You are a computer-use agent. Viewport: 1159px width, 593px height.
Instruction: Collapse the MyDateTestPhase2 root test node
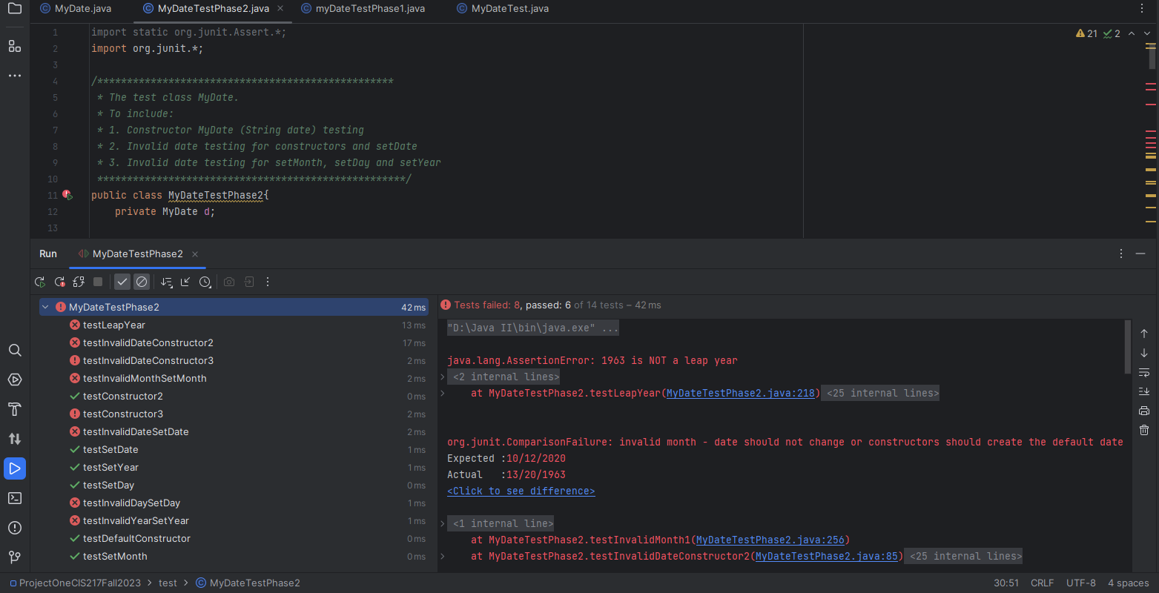45,307
